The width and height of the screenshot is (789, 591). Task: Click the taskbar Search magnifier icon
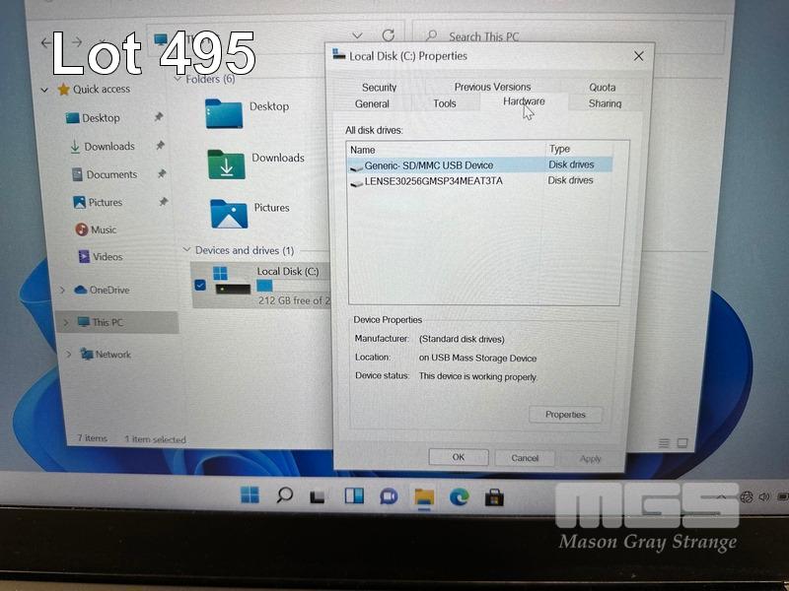(x=284, y=495)
